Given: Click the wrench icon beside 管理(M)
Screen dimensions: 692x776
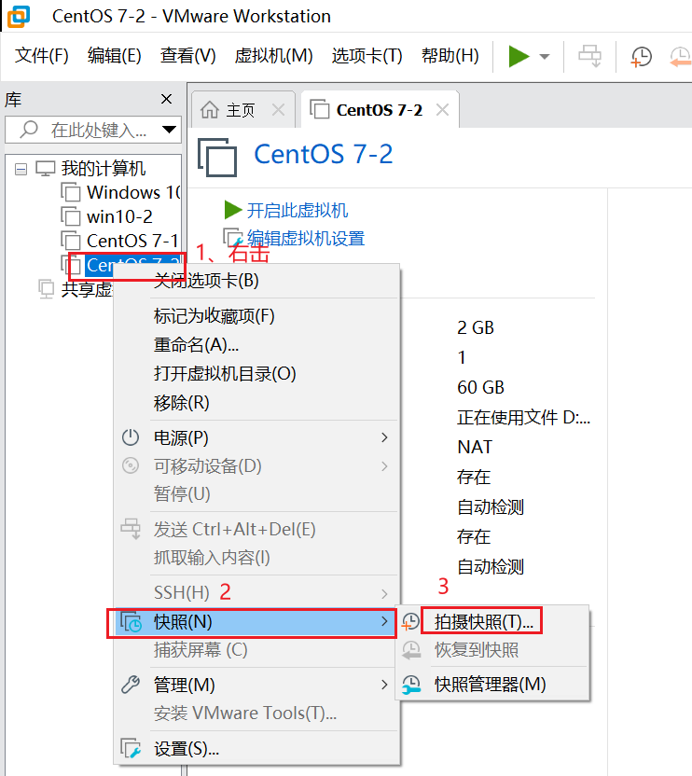Looking at the screenshot, I should tap(131, 685).
